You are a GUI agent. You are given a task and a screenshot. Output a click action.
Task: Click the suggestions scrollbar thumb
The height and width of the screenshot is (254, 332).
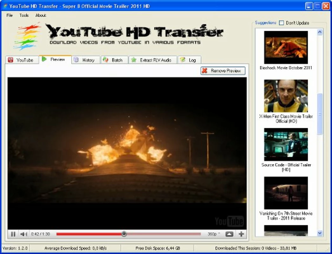click(320, 114)
